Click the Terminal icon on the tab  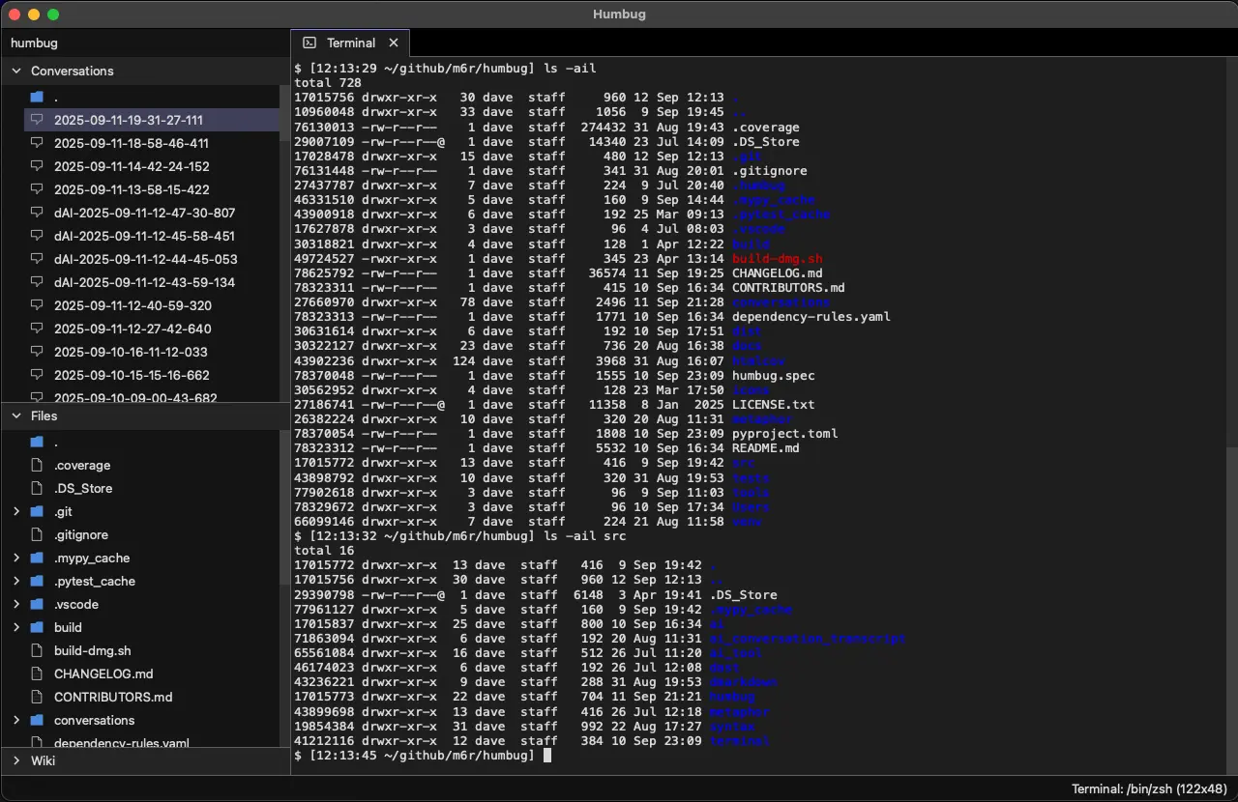pyautogui.click(x=309, y=43)
